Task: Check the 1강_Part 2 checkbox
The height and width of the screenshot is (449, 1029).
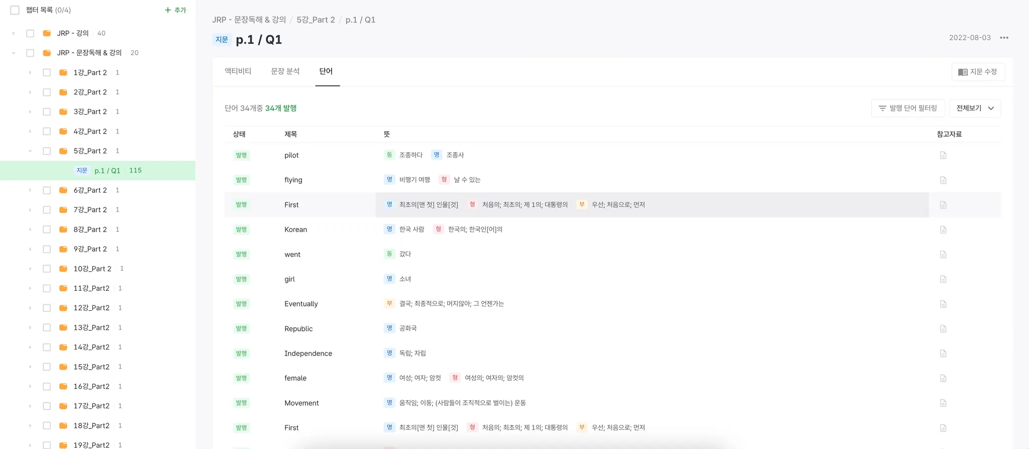Action: (x=47, y=72)
